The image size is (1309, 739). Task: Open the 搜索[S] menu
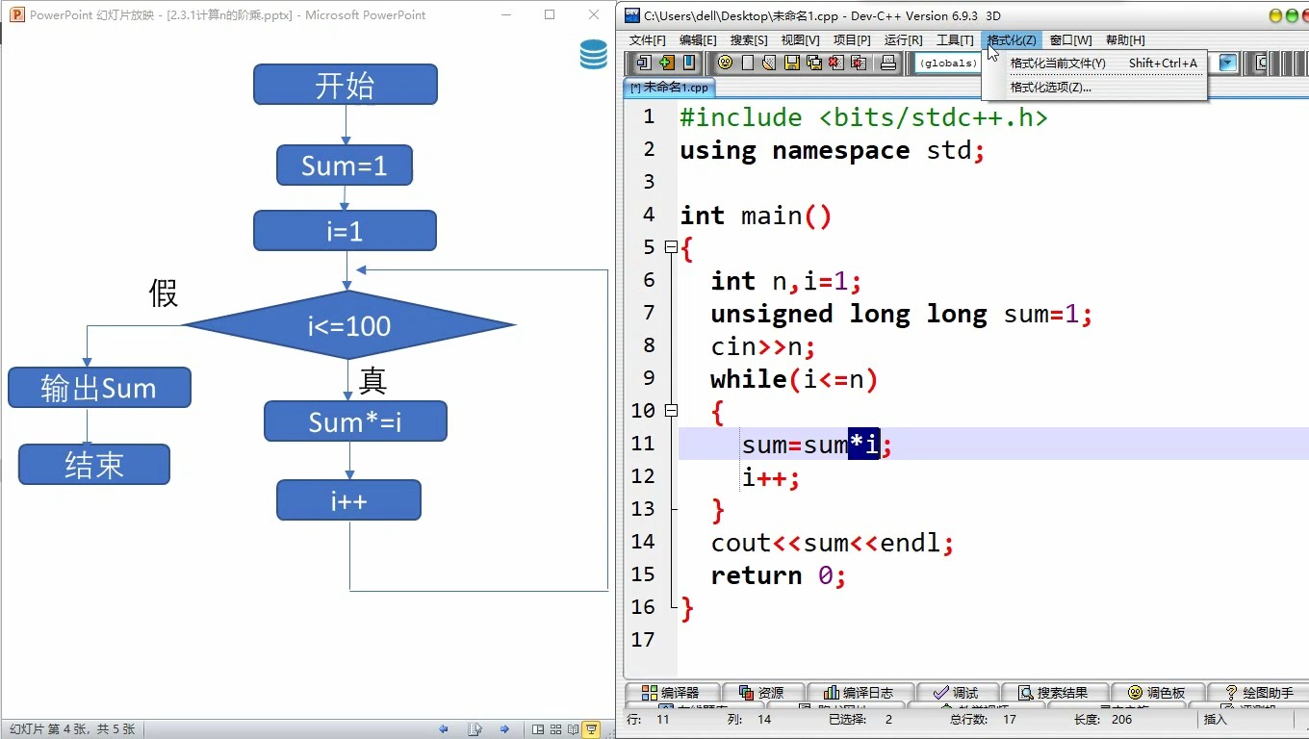pos(749,40)
